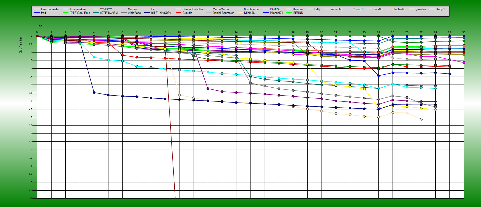Click red data marker at lap 6

coord(122,55)
